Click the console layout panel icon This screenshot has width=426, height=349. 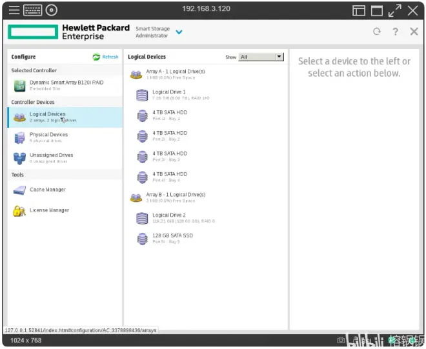click(359, 11)
